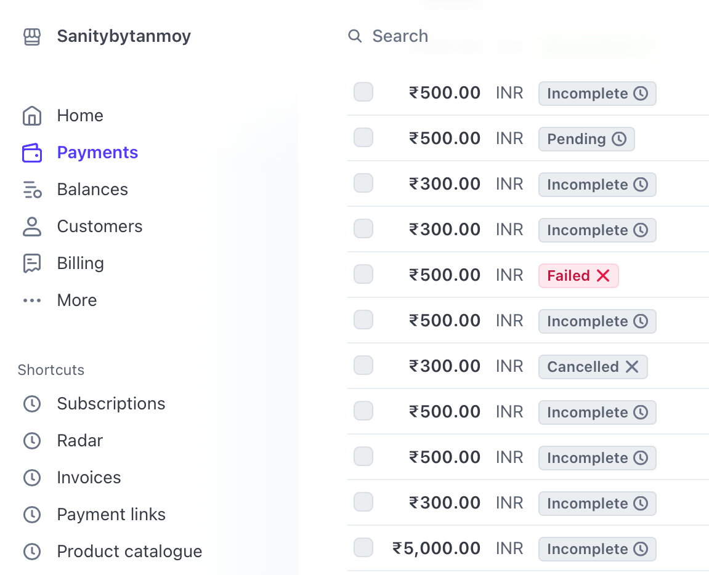Select the checkbox on the Failed payment row

coord(363,275)
